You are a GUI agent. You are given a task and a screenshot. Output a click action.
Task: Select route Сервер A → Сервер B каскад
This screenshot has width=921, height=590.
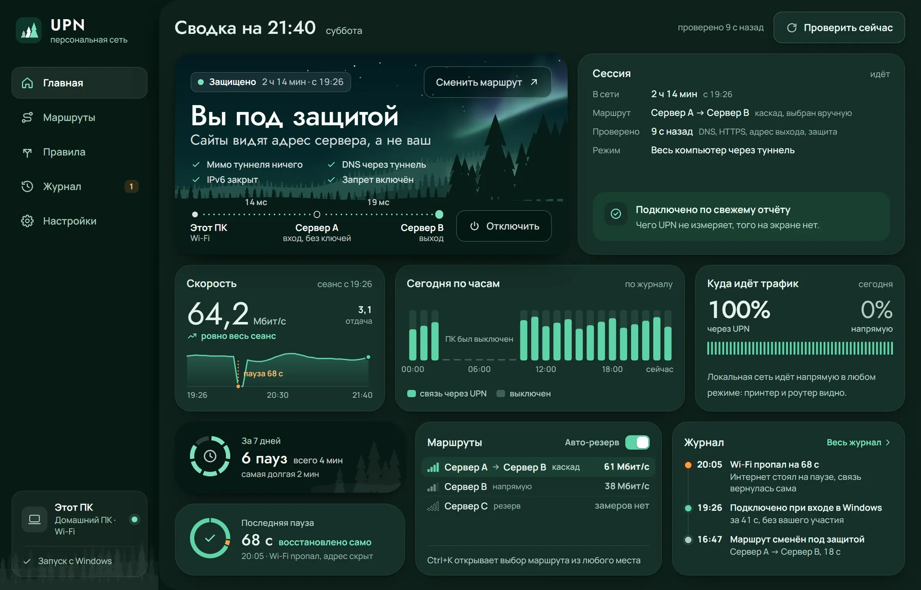pyautogui.click(x=538, y=467)
